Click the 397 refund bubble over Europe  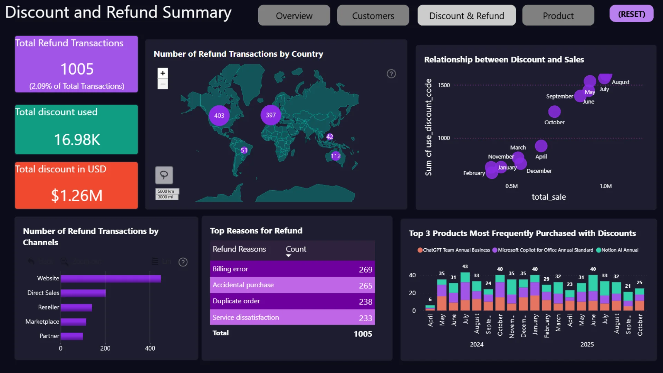pos(271,115)
